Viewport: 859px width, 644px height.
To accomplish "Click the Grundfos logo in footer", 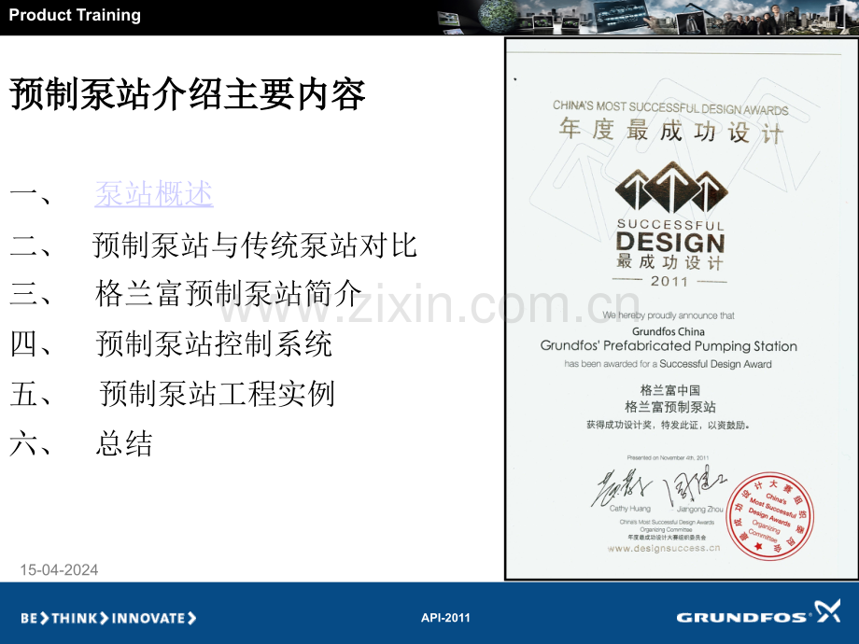I will (x=759, y=613).
